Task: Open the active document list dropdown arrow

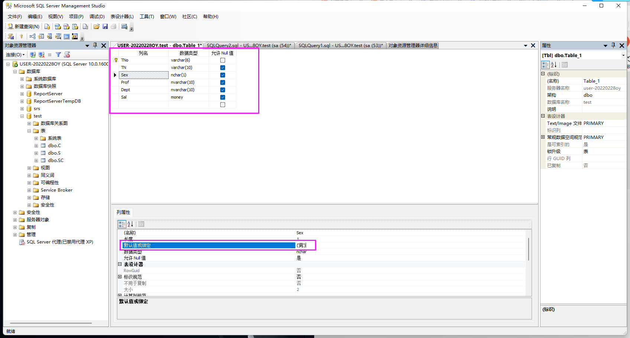Action: [x=526, y=46]
